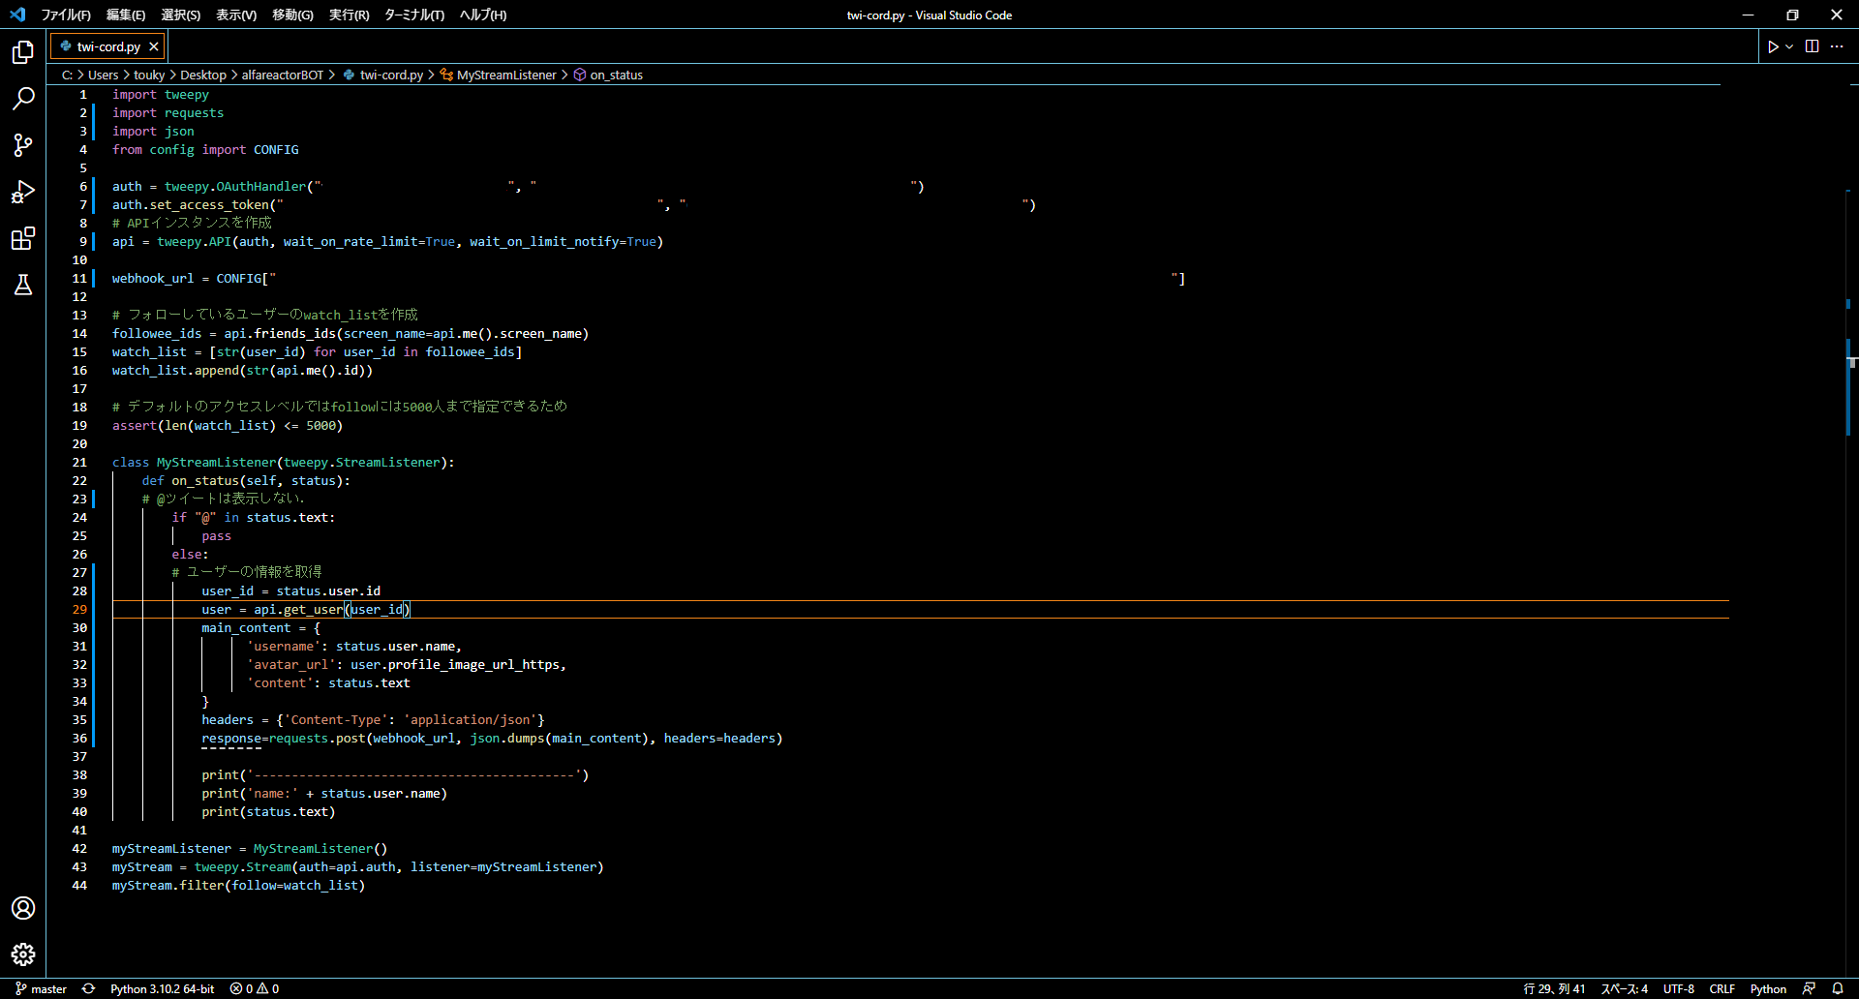Open the Source Control icon

[x=23, y=145]
